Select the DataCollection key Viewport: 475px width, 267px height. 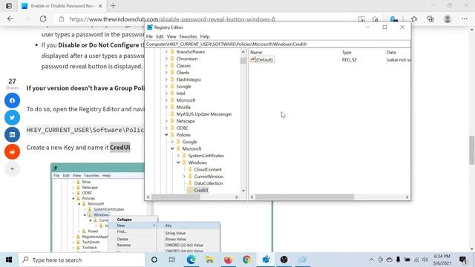coord(209,183)
